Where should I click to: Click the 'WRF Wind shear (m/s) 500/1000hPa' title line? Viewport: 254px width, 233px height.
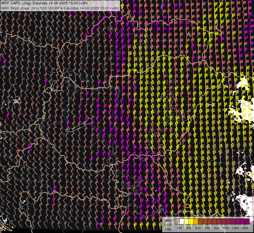pyautogui.click(x=60, y=8)
